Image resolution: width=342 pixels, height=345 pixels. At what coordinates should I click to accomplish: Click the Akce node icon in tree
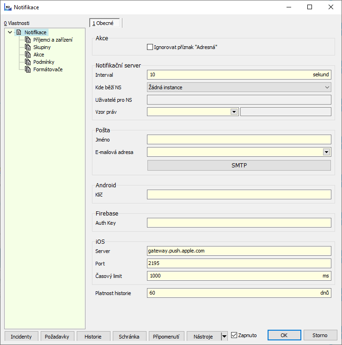pyautogui.click(x=28, y=55)
